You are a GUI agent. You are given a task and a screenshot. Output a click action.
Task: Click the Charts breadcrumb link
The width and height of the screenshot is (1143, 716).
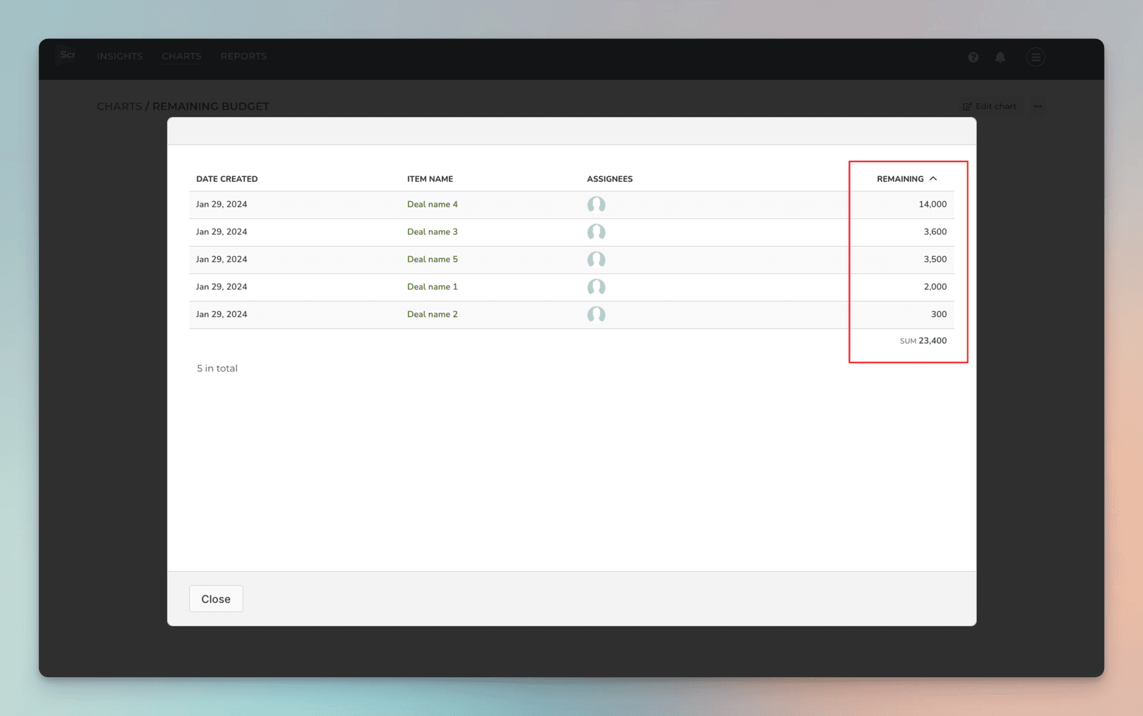point(119,107)
